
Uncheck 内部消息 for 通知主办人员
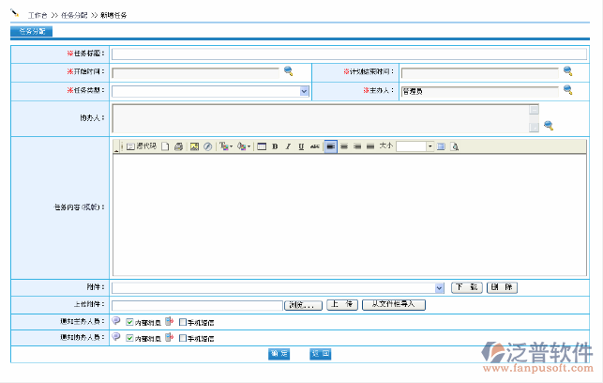coord(129,322)
